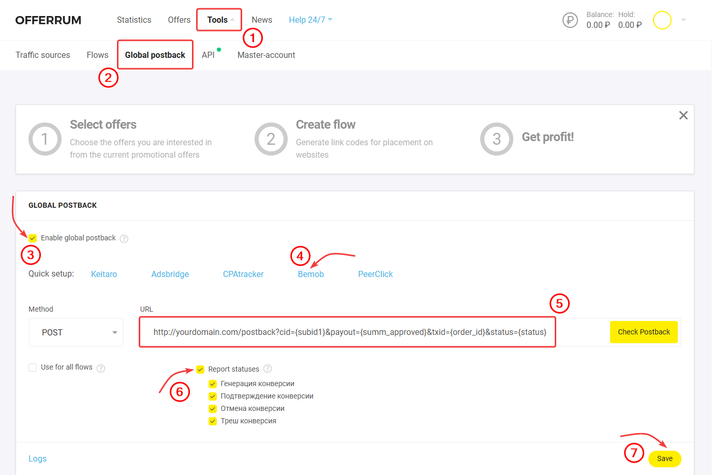Open the Offers menu
The image size is (712, 475).
pos(179,20)
